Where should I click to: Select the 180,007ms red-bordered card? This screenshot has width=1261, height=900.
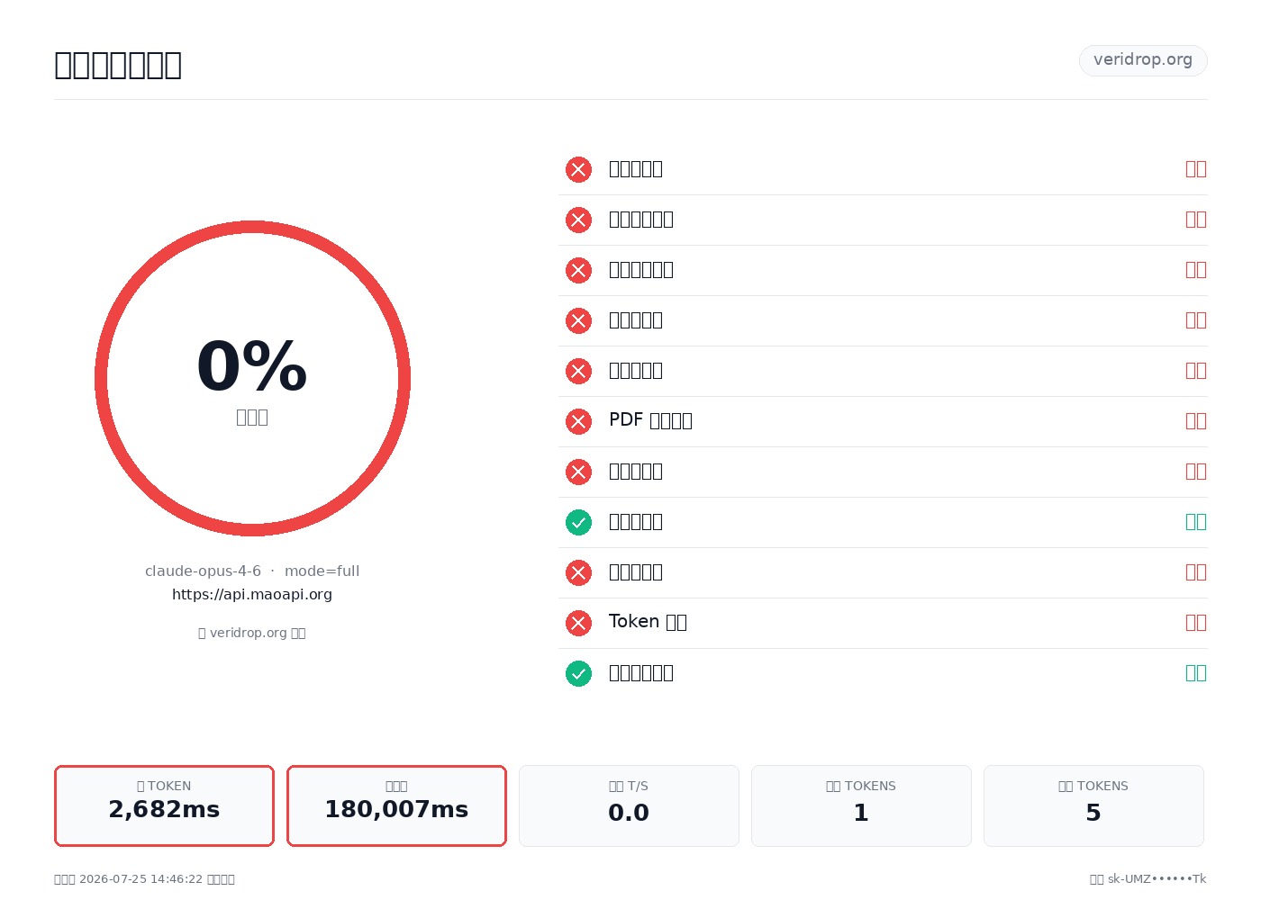pyautogui.click(x=396, y=805)
